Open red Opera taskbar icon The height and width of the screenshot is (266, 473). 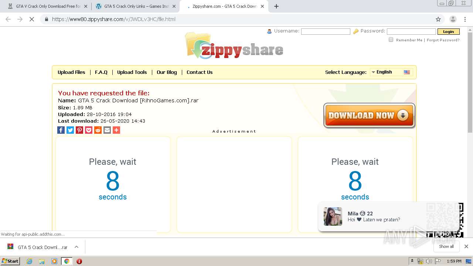pos(79,261)
